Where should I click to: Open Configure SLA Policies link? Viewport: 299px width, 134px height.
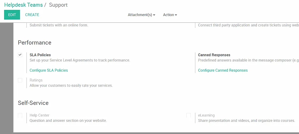click(x=49, y=70)
